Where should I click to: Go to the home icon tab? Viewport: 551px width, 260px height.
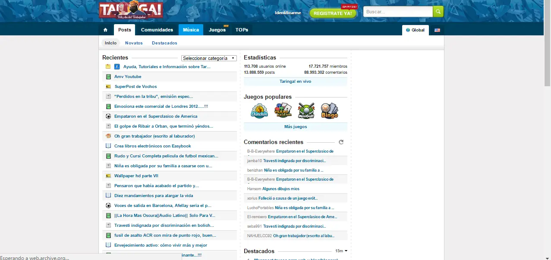coord(105,30)
